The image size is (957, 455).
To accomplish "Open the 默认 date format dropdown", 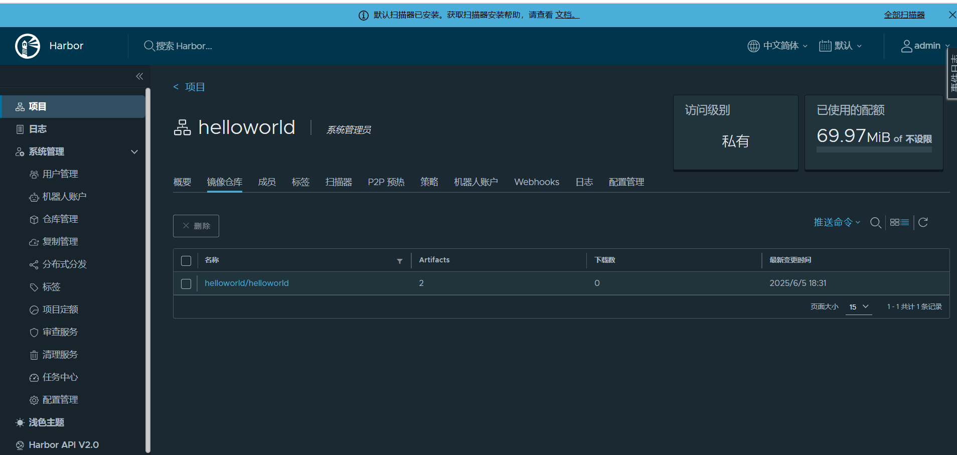I will [841, 46].
